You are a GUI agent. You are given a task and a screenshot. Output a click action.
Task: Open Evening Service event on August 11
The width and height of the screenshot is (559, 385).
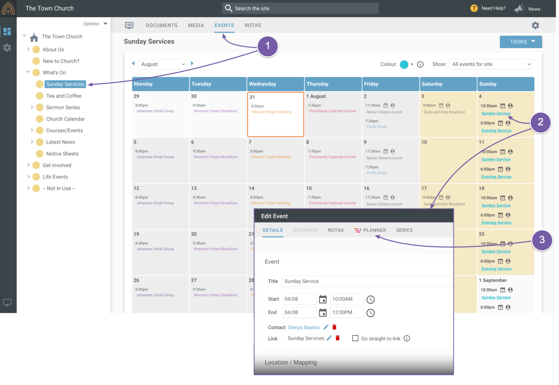[497, 177]
